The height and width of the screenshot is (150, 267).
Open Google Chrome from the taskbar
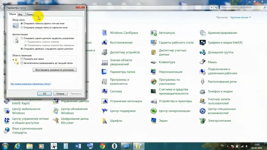tap(102, 146)
